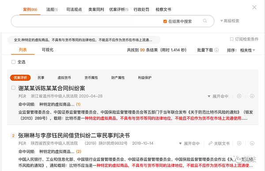
Task: Download second case 张琳琳与李彦钰
Action: tap(252, 143)
